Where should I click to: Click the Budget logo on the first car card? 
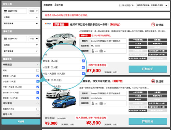48,24
